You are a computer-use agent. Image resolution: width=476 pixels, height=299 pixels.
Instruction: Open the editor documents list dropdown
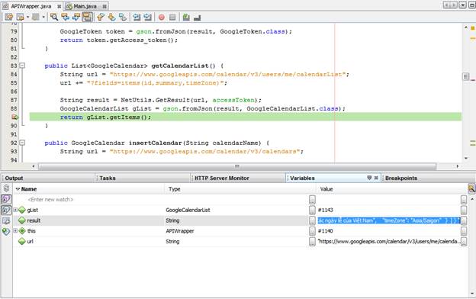pos(462,5)
